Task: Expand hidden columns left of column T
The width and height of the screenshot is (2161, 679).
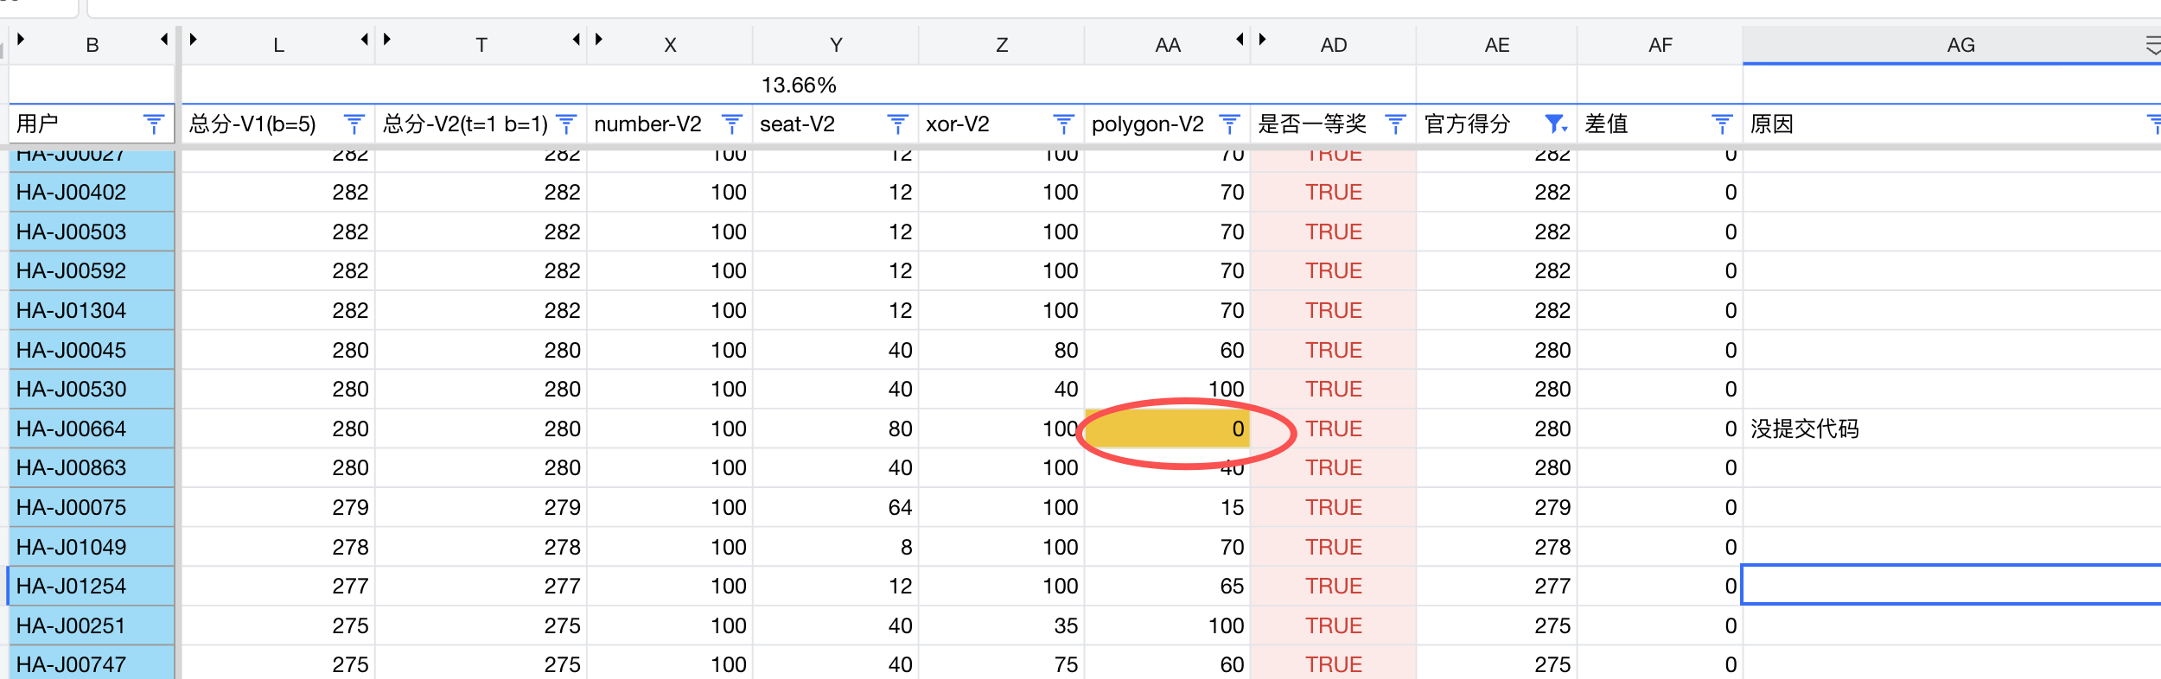Action: click(387, 39)
